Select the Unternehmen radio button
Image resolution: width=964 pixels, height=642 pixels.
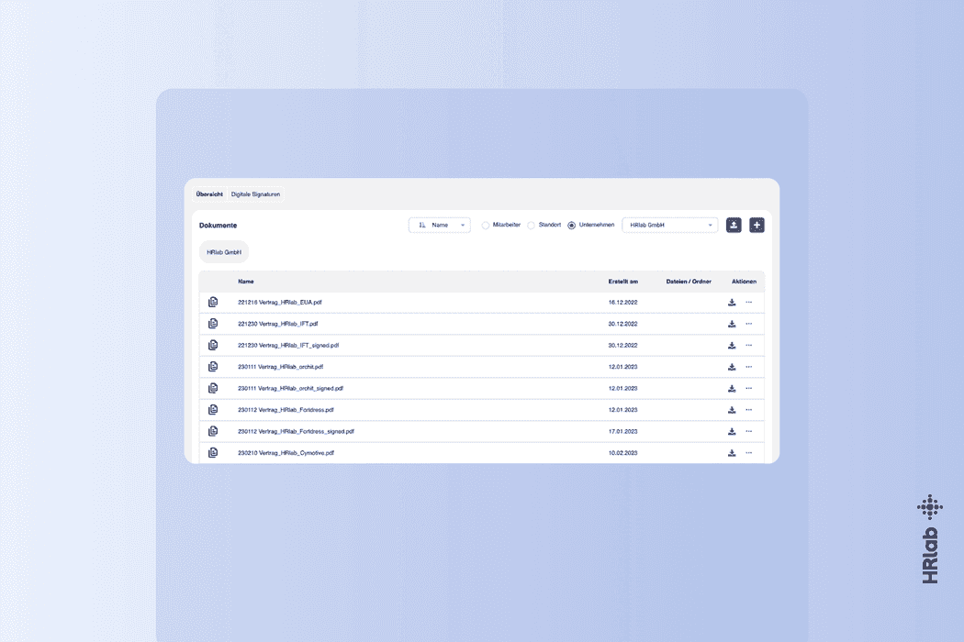572,226
